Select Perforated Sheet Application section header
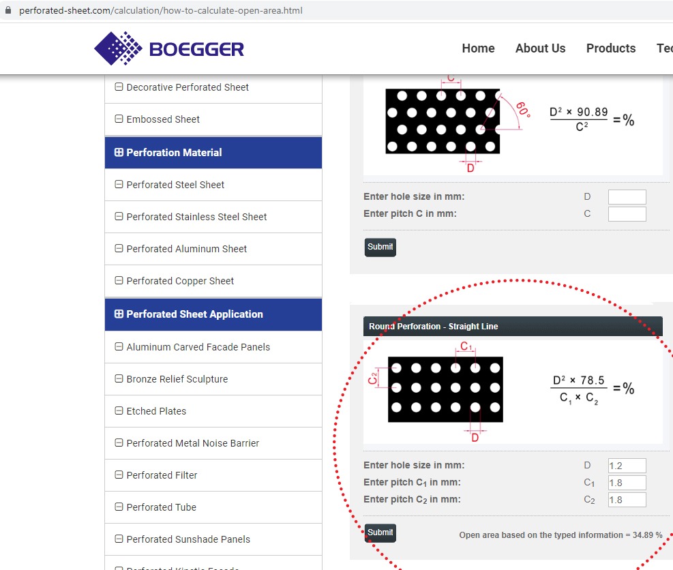The image size is (673, 570). 213,314
